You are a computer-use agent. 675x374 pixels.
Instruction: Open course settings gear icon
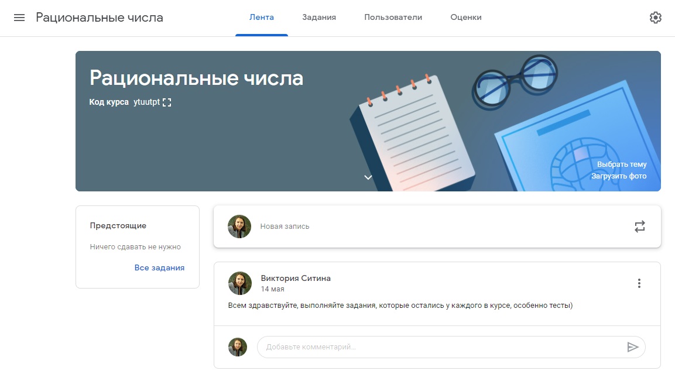tap(656, 18)
